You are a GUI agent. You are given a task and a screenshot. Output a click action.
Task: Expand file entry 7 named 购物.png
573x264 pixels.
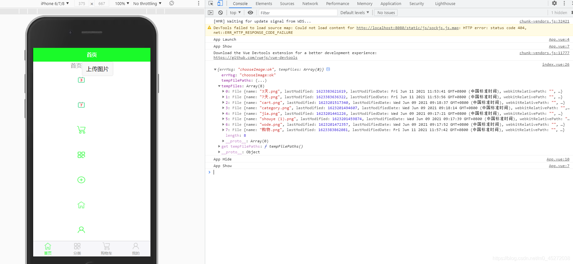pos(223,130)
